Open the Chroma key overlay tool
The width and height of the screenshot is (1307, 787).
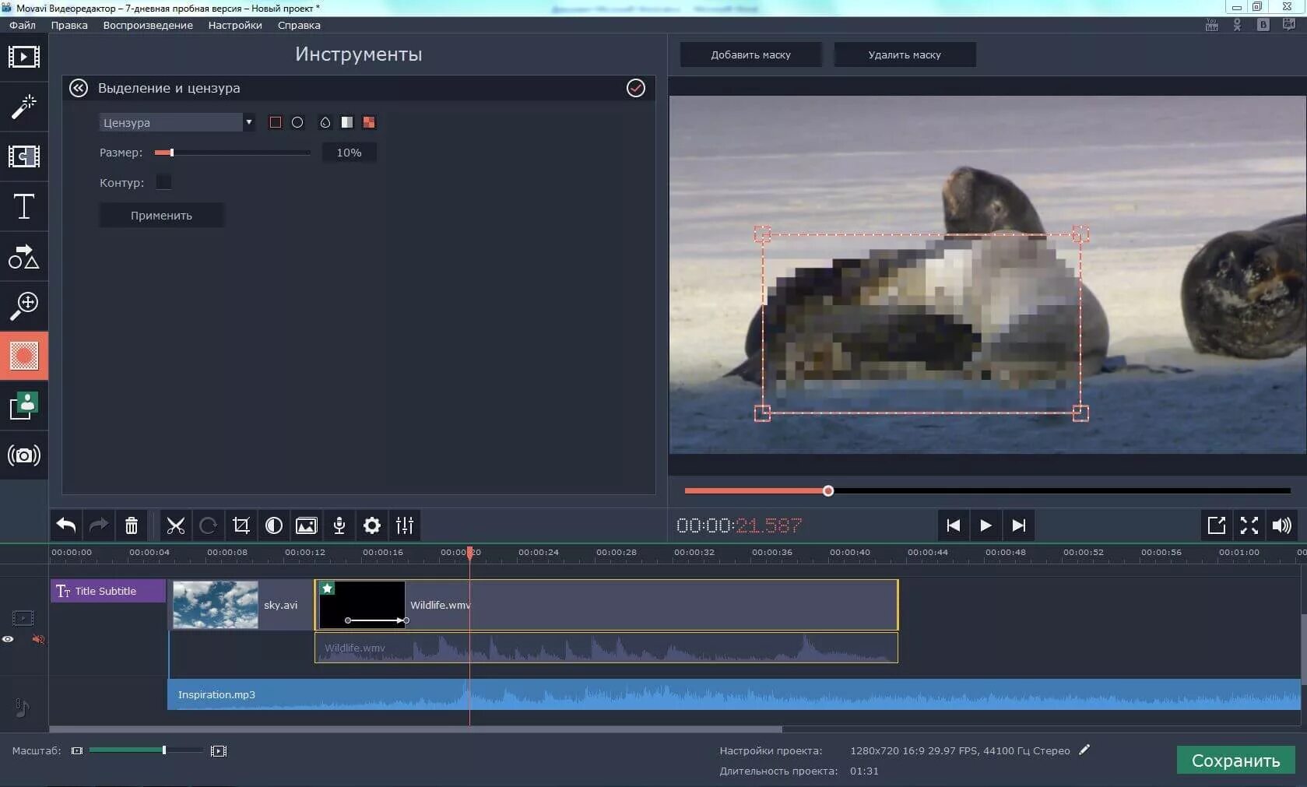coord(23,406)
